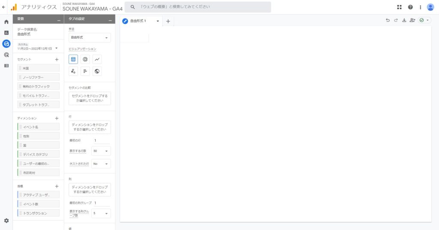Open the SOUNE WAKAYAMA - GA4 property selector
The image size is (439, 230).
(93, 7)
